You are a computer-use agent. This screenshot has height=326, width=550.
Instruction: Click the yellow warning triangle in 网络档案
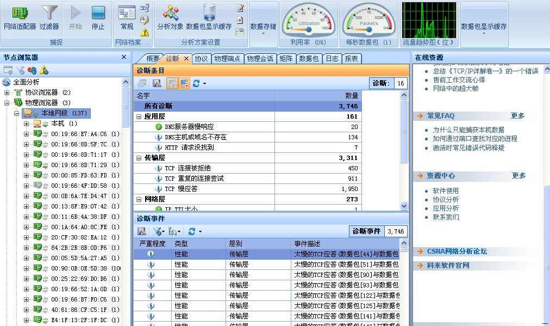pyautogui.click(x=145, y=32)
